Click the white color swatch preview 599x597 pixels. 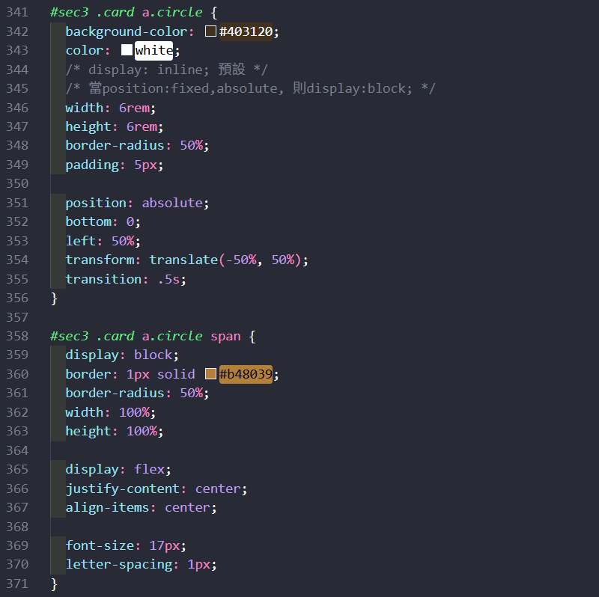(x=127, y=51)
